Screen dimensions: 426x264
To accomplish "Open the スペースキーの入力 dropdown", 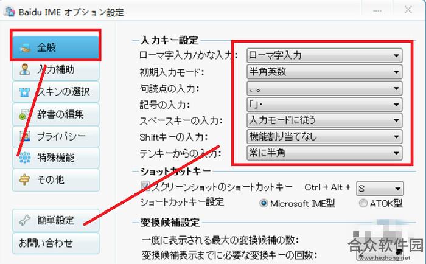I will point(324,120).
